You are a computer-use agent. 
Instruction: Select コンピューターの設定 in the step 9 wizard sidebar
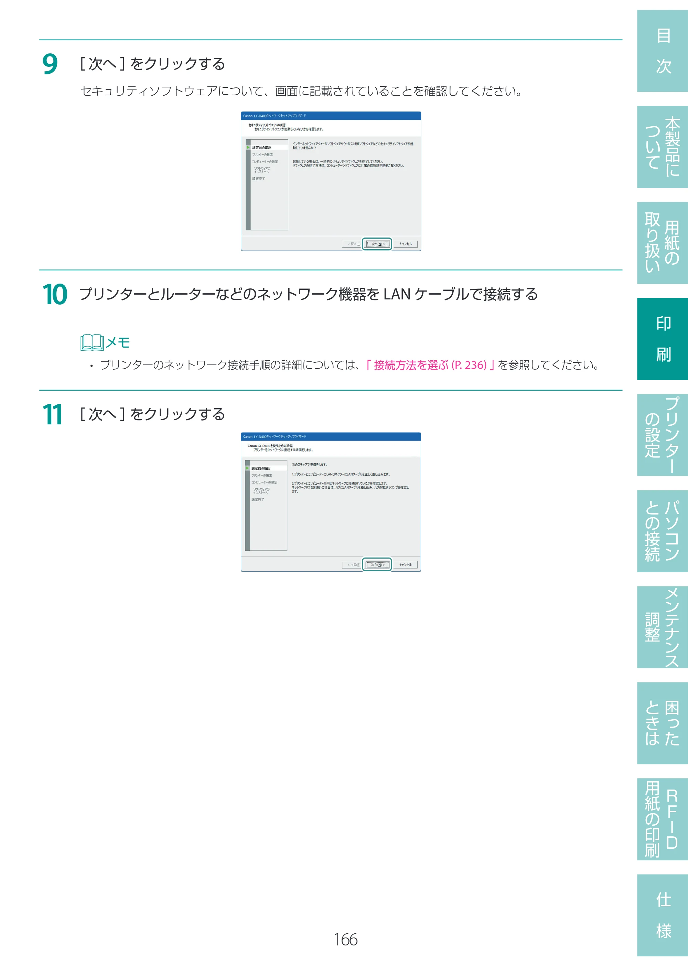pos(265,162)
